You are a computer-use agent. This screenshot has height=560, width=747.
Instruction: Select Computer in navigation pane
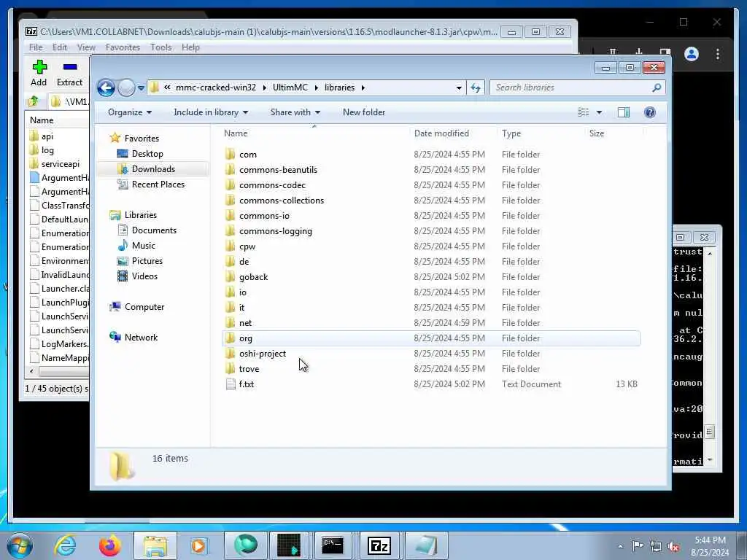[144, 307]
